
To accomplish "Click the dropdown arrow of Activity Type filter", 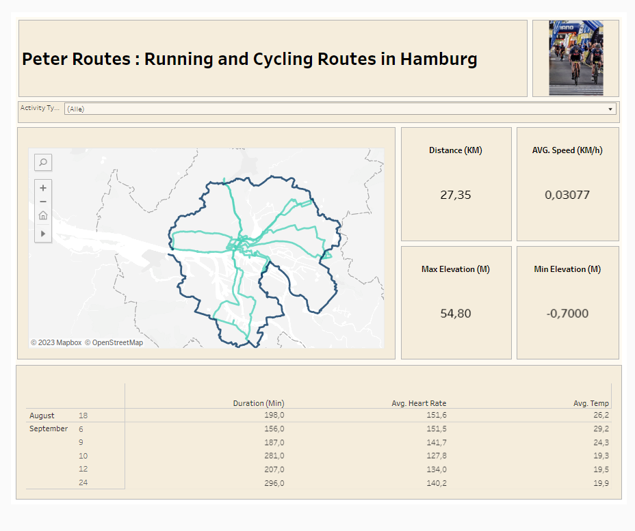I will pyautogui.click(x=610, y=109).
